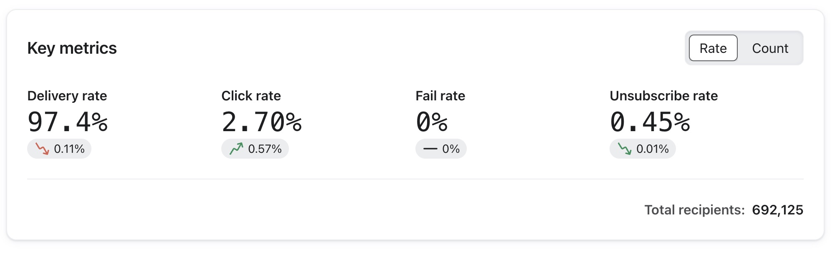Click the flat dash trend icon under Fail rate
The image size is (835, 254).
tap(430, 148)
